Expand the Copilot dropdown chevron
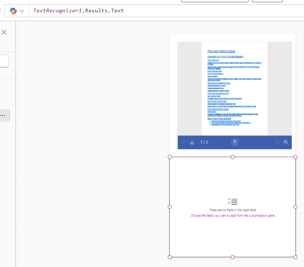 [x=22, y=10]
